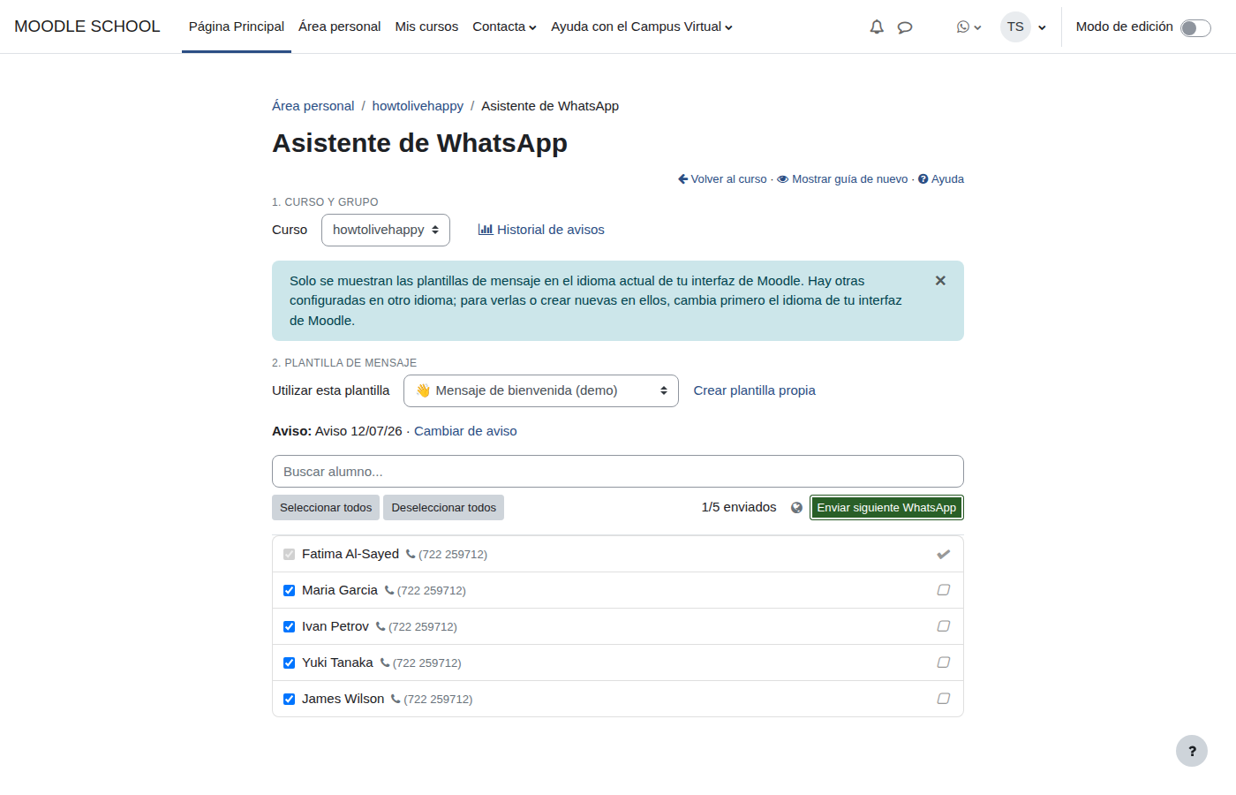
Task: Click the sent checkmark on Fatima Al-Sayed row
Action: 943,554
